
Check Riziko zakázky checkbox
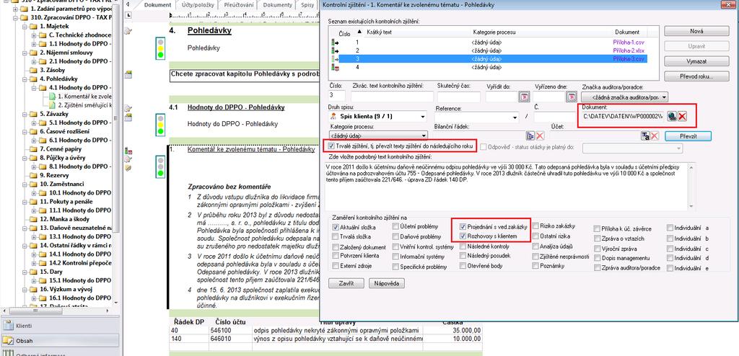tap(535, 226)
